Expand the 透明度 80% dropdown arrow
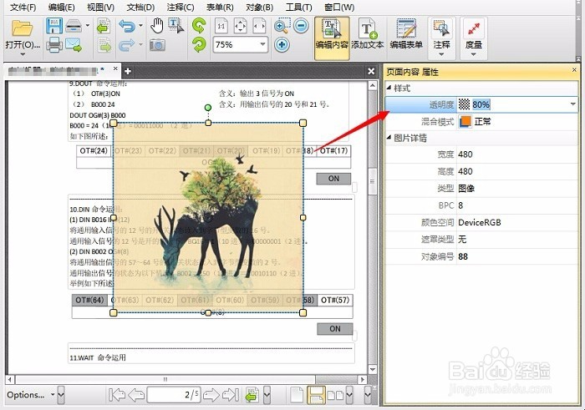This screenshot has height=410, width=585. [x=573, y=104]
